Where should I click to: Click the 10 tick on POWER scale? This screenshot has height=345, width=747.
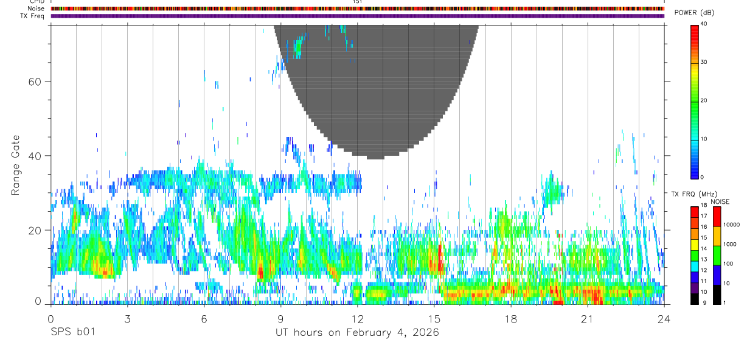coord(704,139)
